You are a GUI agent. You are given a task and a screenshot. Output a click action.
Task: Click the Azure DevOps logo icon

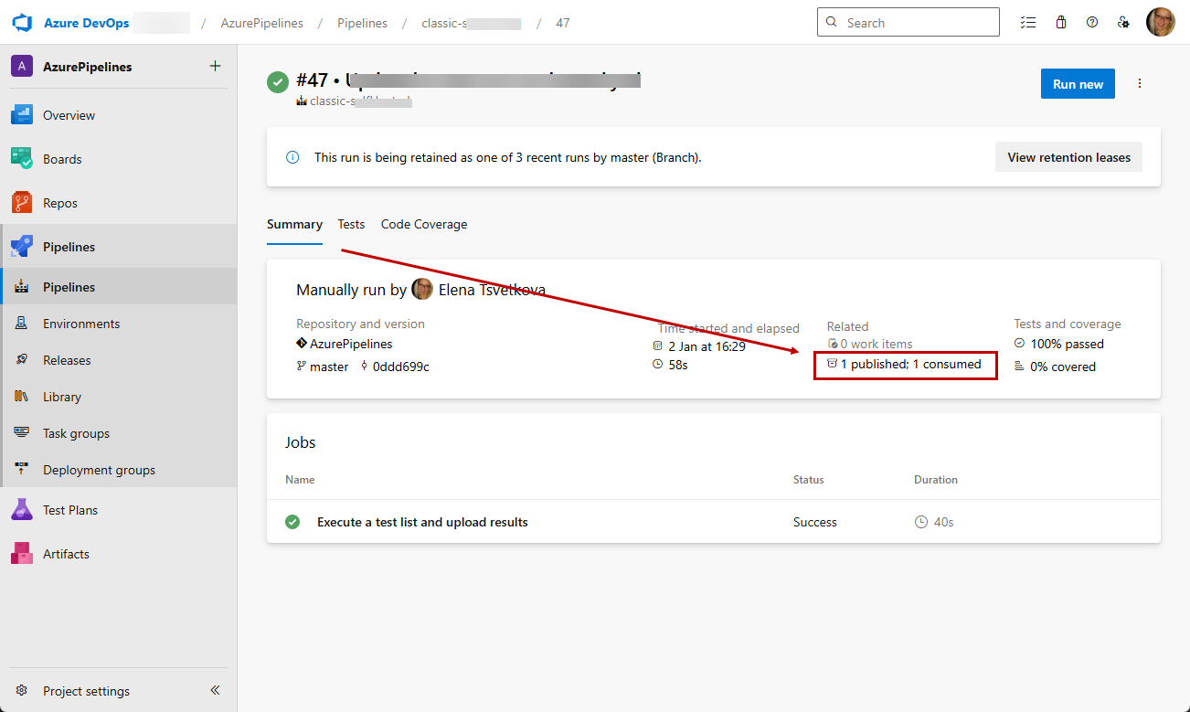point(22,23)
